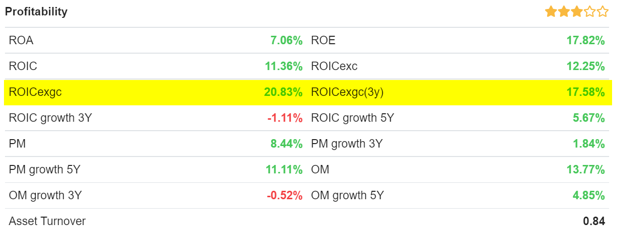Click the ROE value 17.82%
Viewport: 622px width, 235px height.
click(x=586, y=41)
